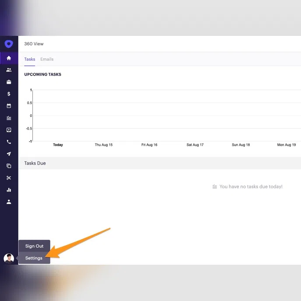Open the Tasks checklist sidebar icon
301x301 pixels.
pyautogui.click(x=9, y=118)
